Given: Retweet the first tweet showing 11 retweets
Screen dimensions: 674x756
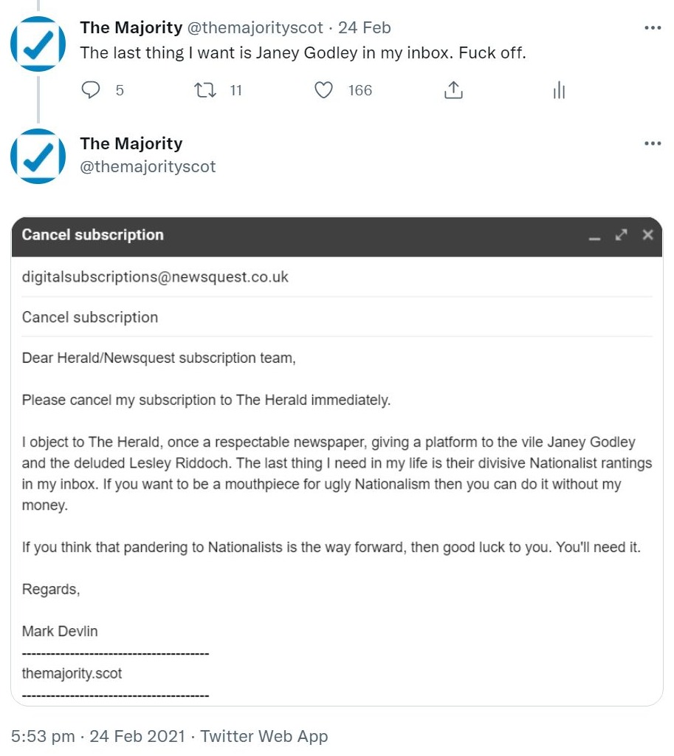Looking at the screenshot, I should pyautogui.click(x=204, y=90).
